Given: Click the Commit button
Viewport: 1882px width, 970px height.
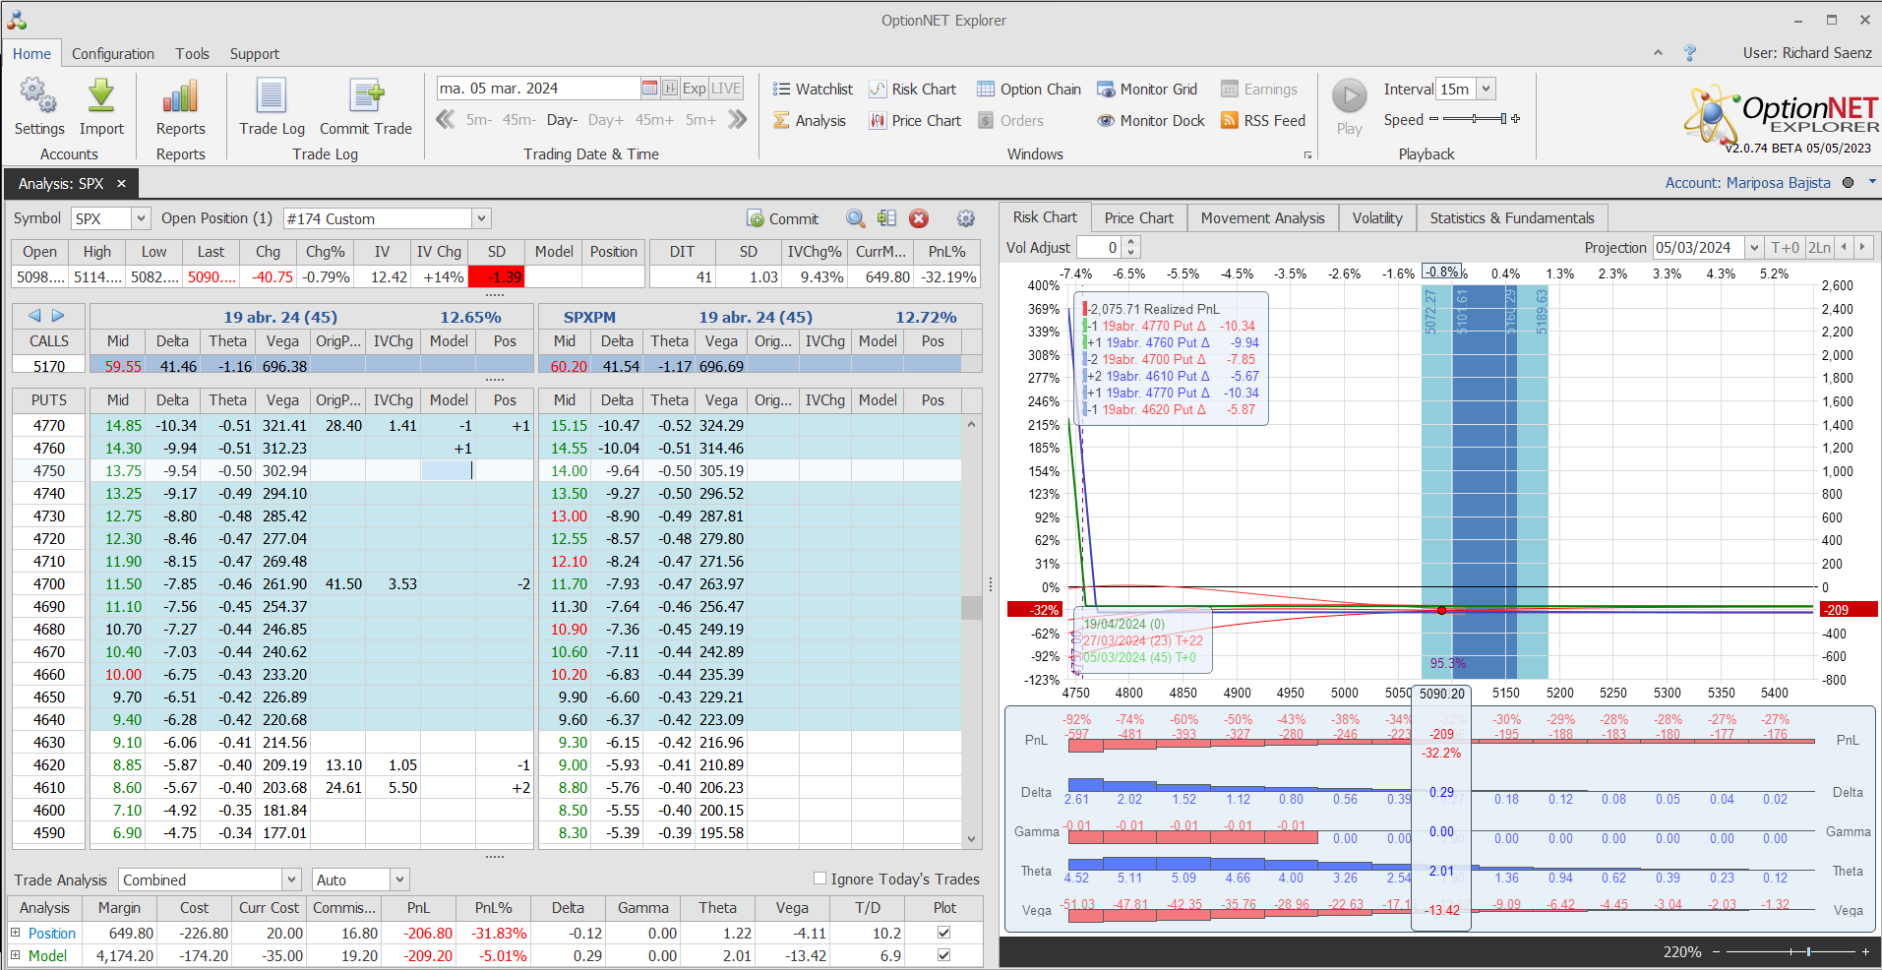Looking at the screenshot, I should [783, 218].
